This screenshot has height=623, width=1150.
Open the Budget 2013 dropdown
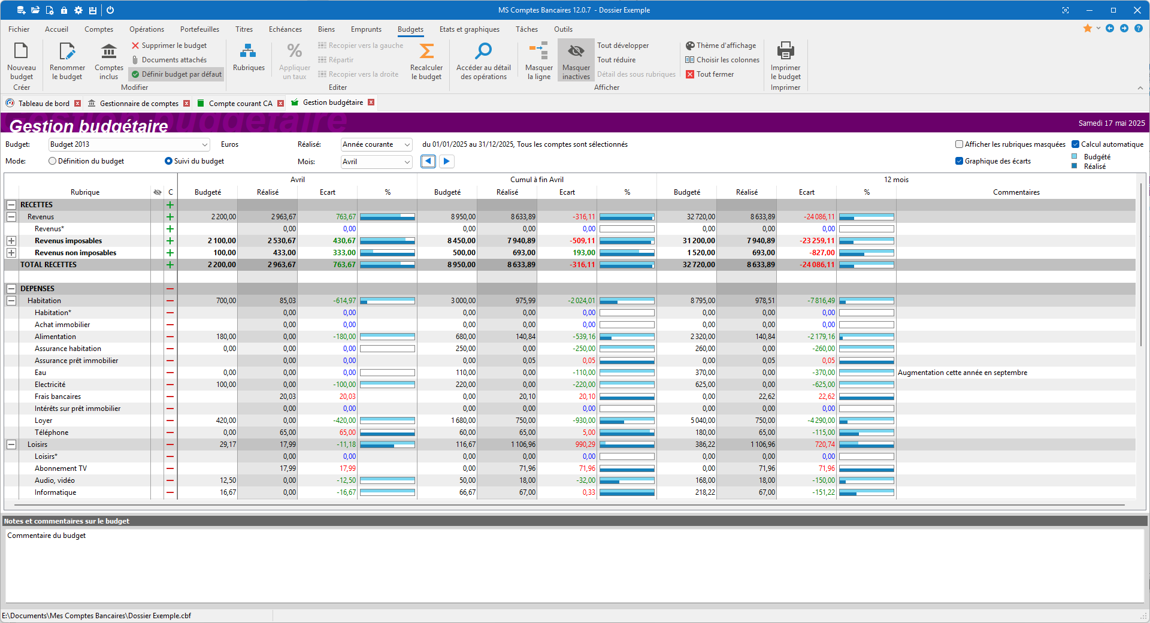tap(129, 144)
